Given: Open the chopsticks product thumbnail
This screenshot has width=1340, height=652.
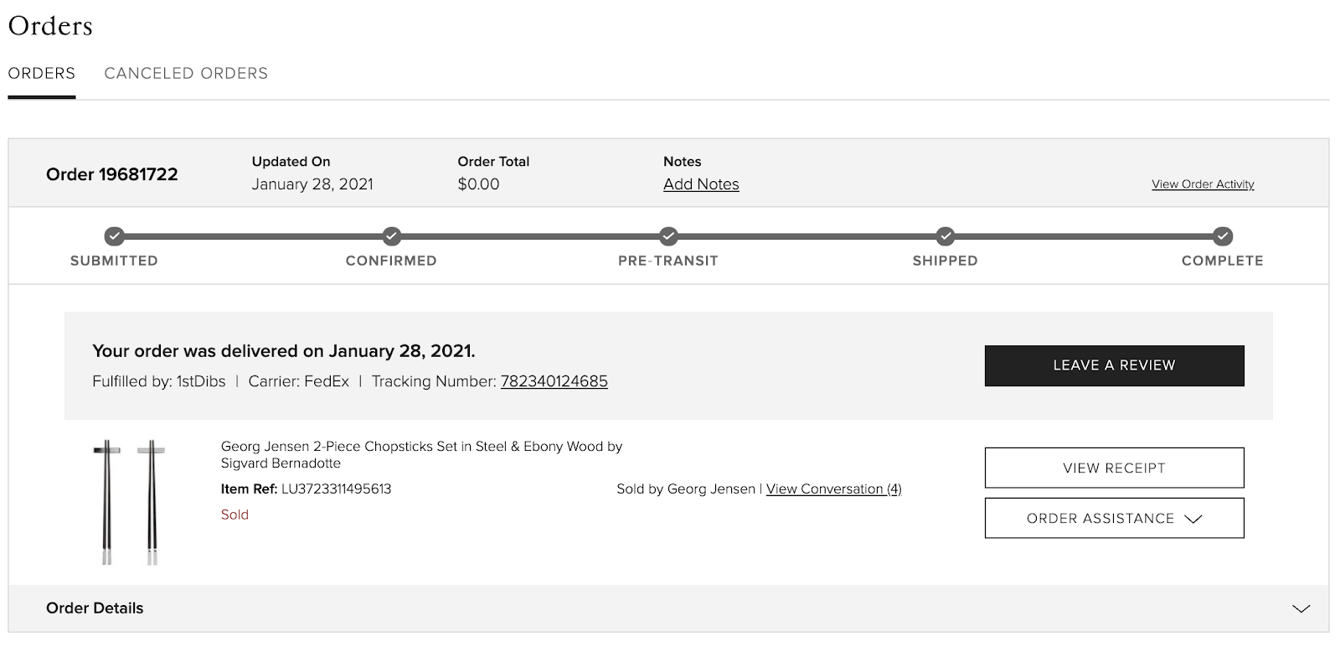Looking at the screenshot, I should 129,502.
